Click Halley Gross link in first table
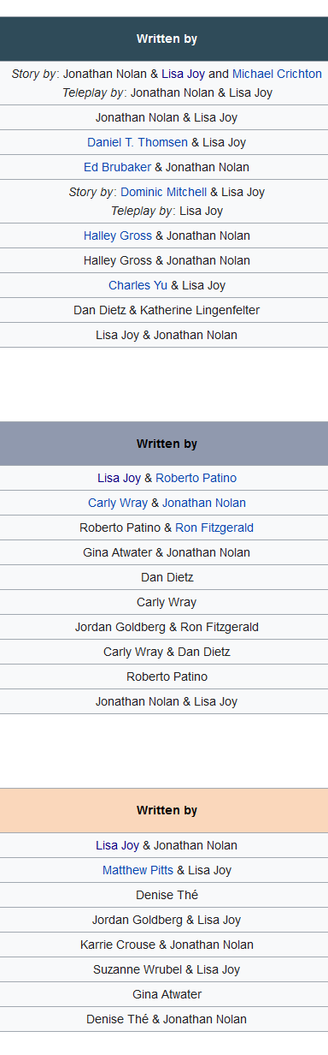The height and width of the screenshot is (1055, 328). [x=118, y=235]
